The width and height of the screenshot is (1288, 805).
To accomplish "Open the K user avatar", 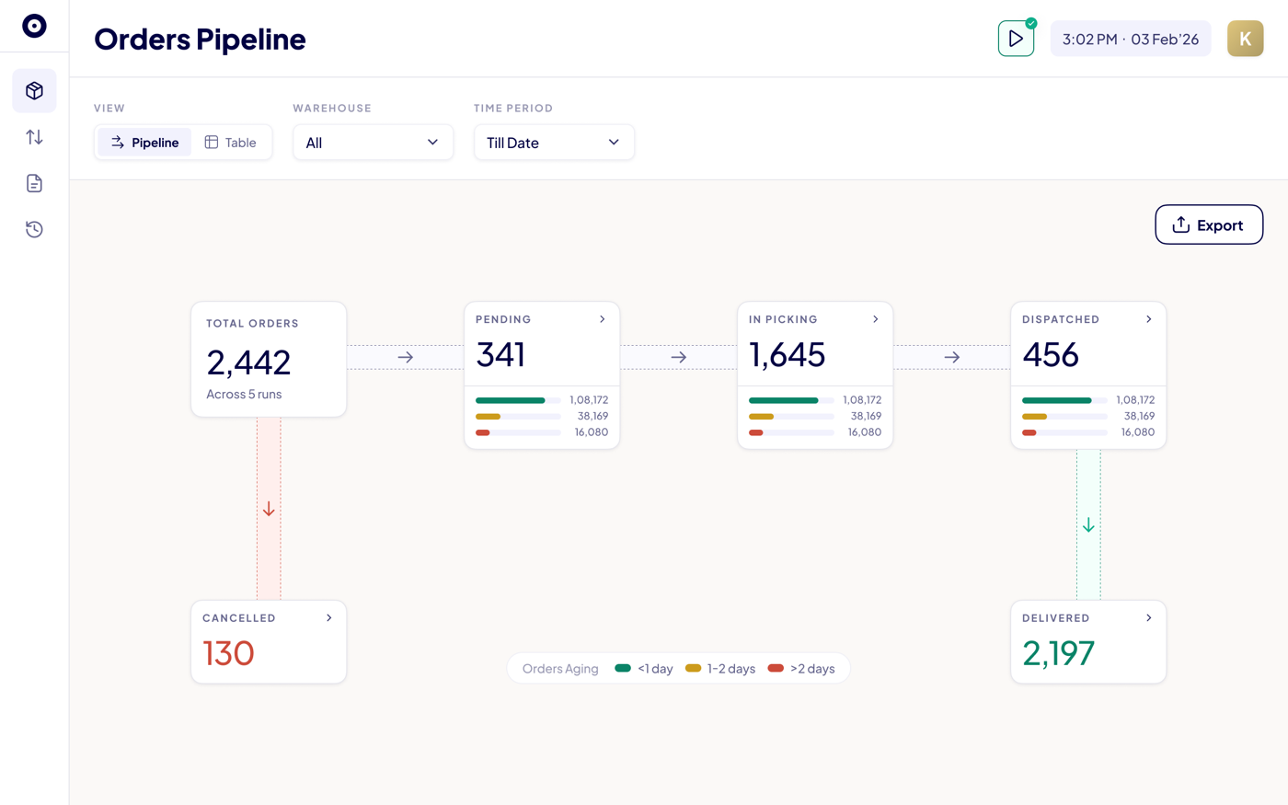I will coord(1245,39).
